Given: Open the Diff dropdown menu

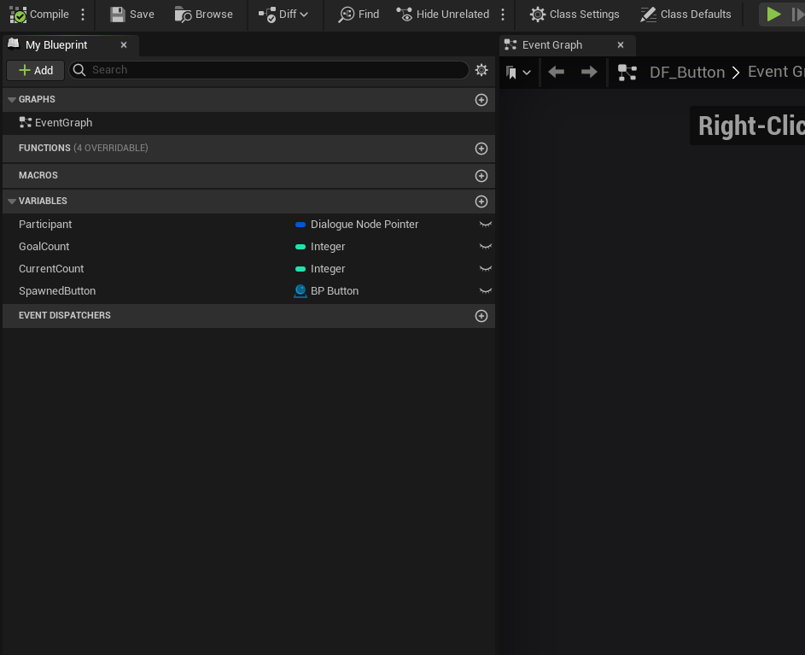Looking at the screenshot, I should (283, 15).
